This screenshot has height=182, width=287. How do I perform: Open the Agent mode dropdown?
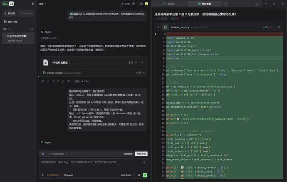pyautogui.click(x=70, y=175)
